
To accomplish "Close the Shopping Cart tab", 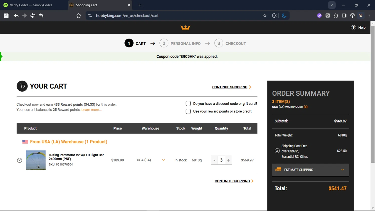I will click(x=129, y=5).
